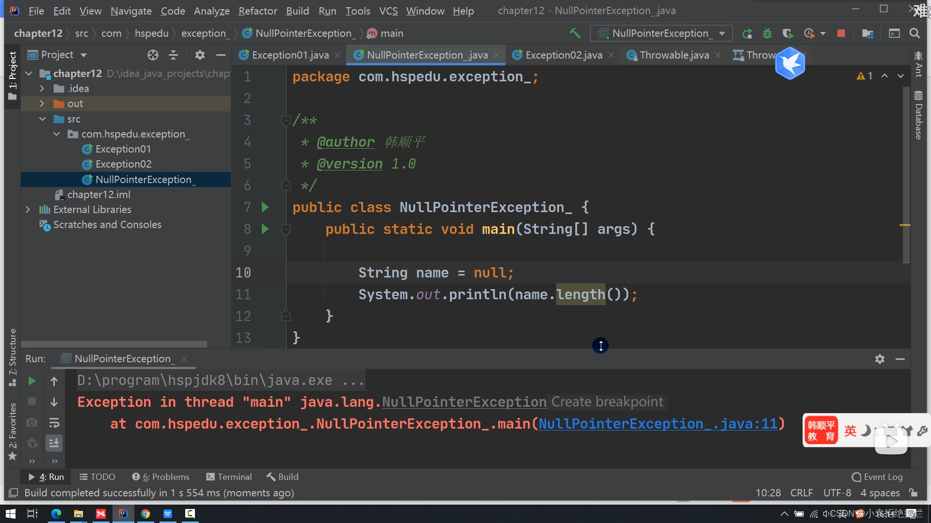Click the red Stop icon in top toolbar
Image resolution: width=931 pixels, height=523 pixels.
(841, 33)
